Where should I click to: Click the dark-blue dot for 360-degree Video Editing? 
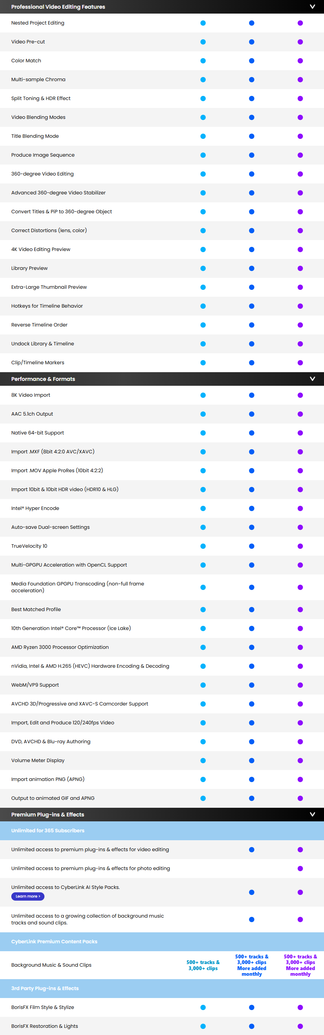251,174
